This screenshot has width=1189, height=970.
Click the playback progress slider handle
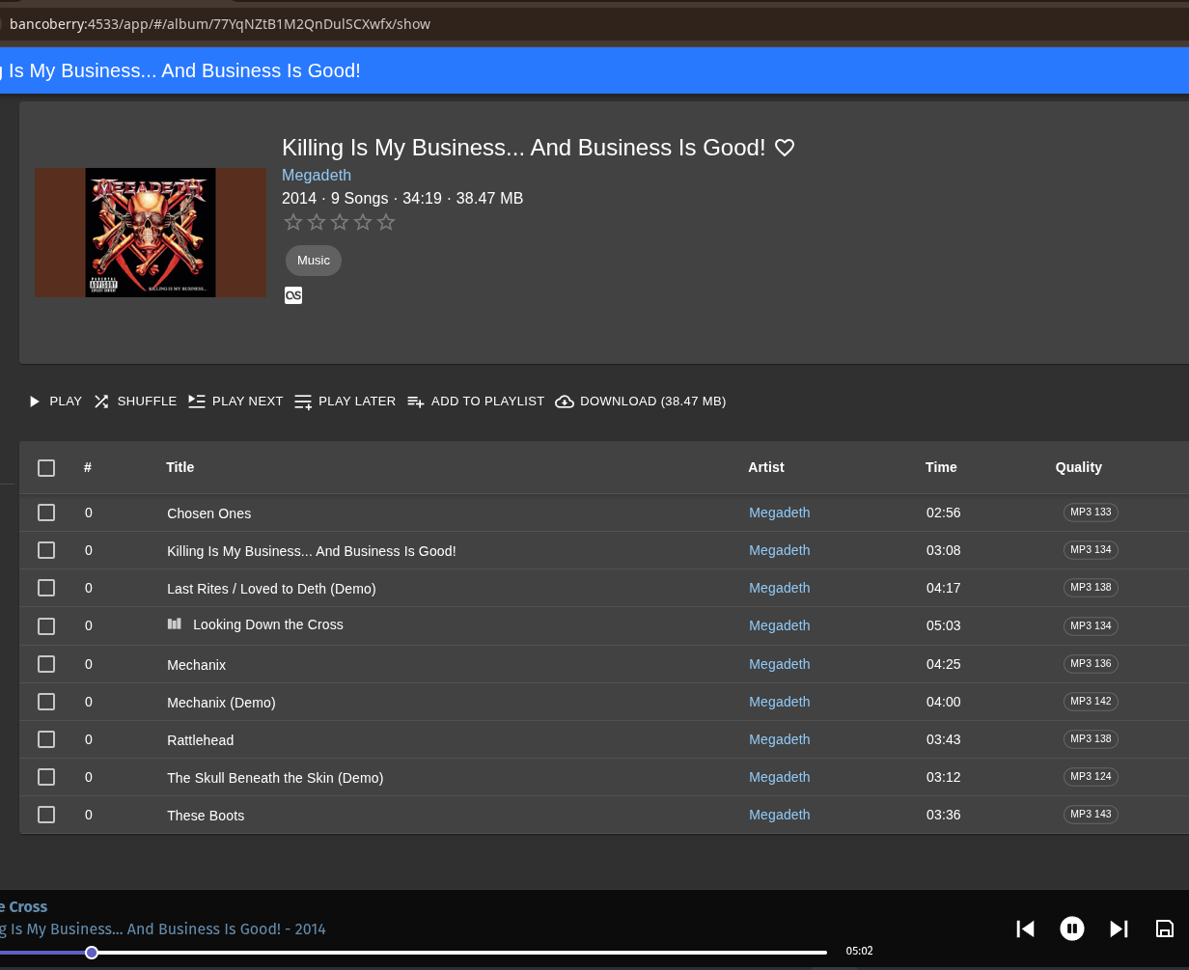92,953
